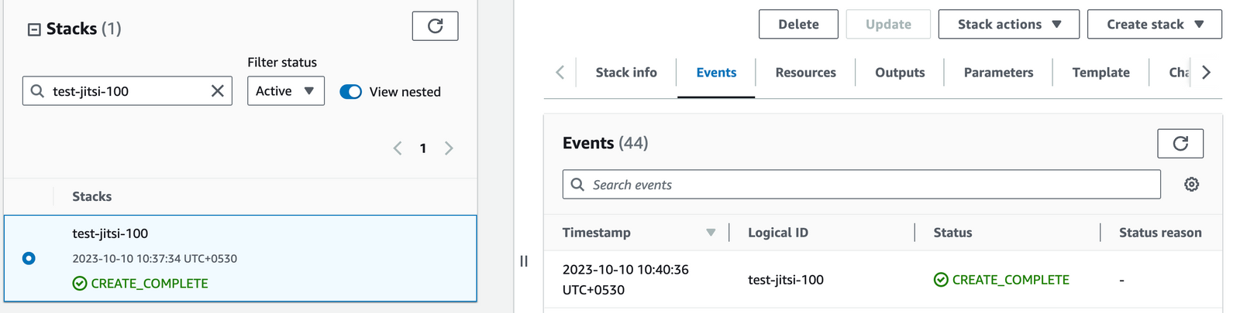The width and height of the screenshot is (1240, 313).
Task: Open the Filter status Active dropdown
Action: point(286,90)
